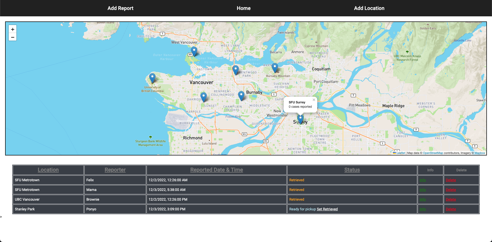
Task: Go to the Home page
Action: (x=243, y=8)
